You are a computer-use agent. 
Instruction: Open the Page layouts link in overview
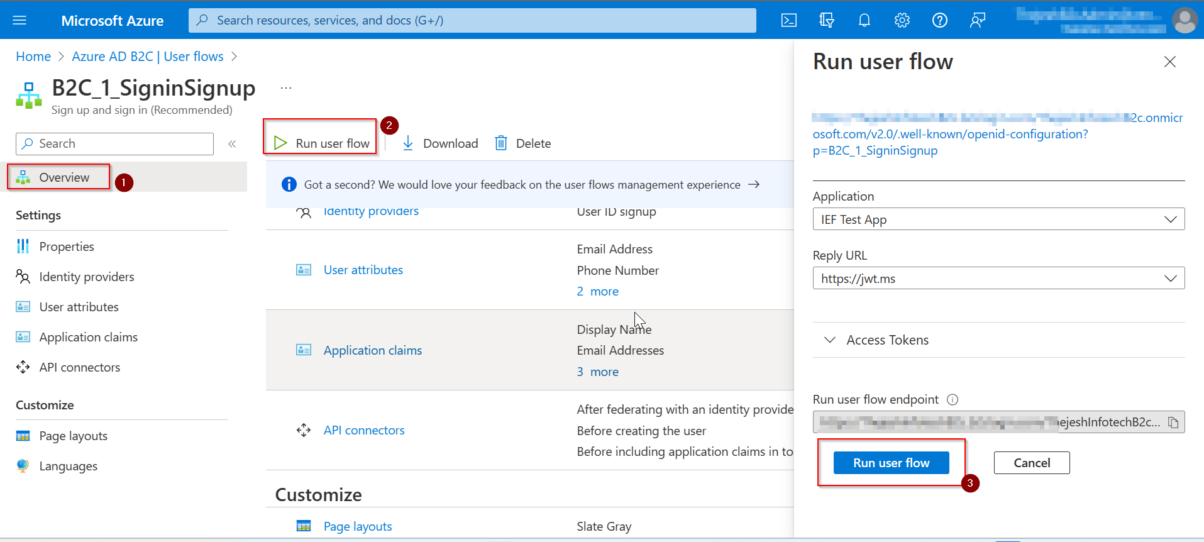358,526
